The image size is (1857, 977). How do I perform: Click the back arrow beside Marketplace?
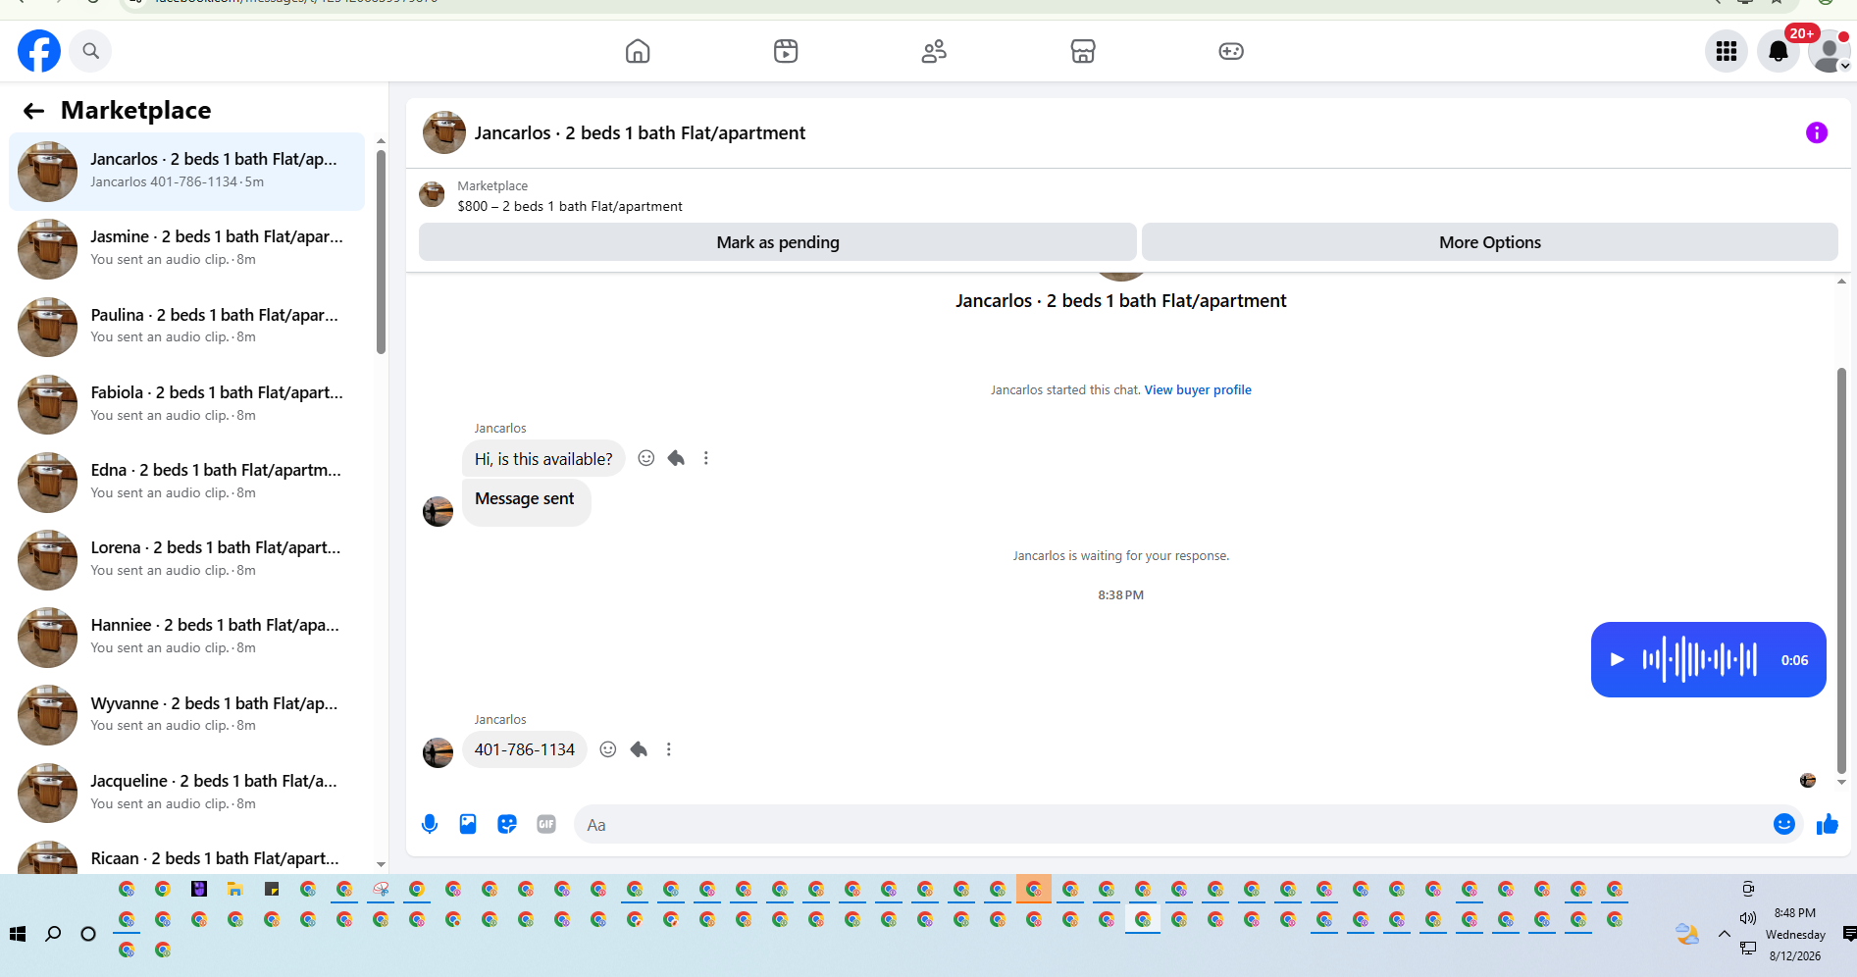pyautogui.click(x=34, y=111)
